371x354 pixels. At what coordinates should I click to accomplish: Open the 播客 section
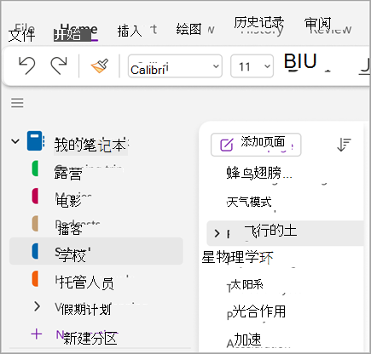pos(70,229)
